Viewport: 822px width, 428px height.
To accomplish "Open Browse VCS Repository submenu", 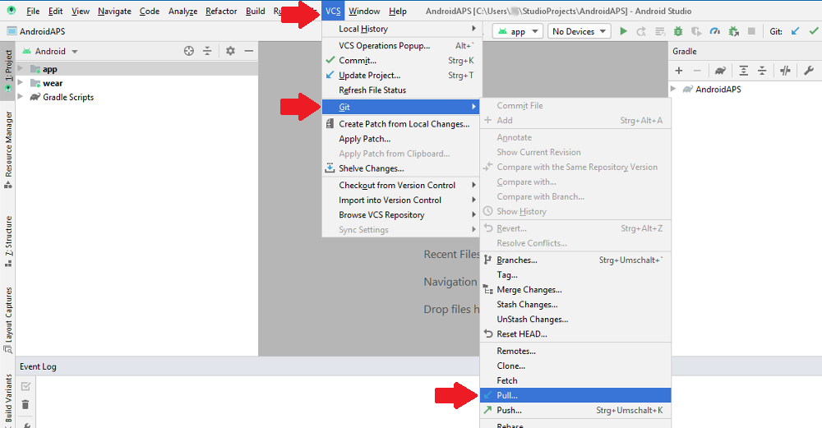I will (x=401, y=214).
